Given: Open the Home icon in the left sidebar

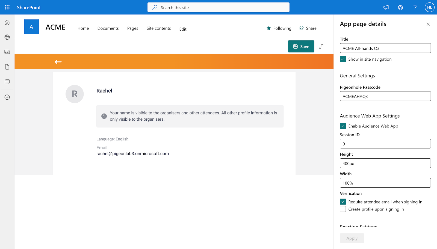Looking at the screenshot, I should click(7, 22).
